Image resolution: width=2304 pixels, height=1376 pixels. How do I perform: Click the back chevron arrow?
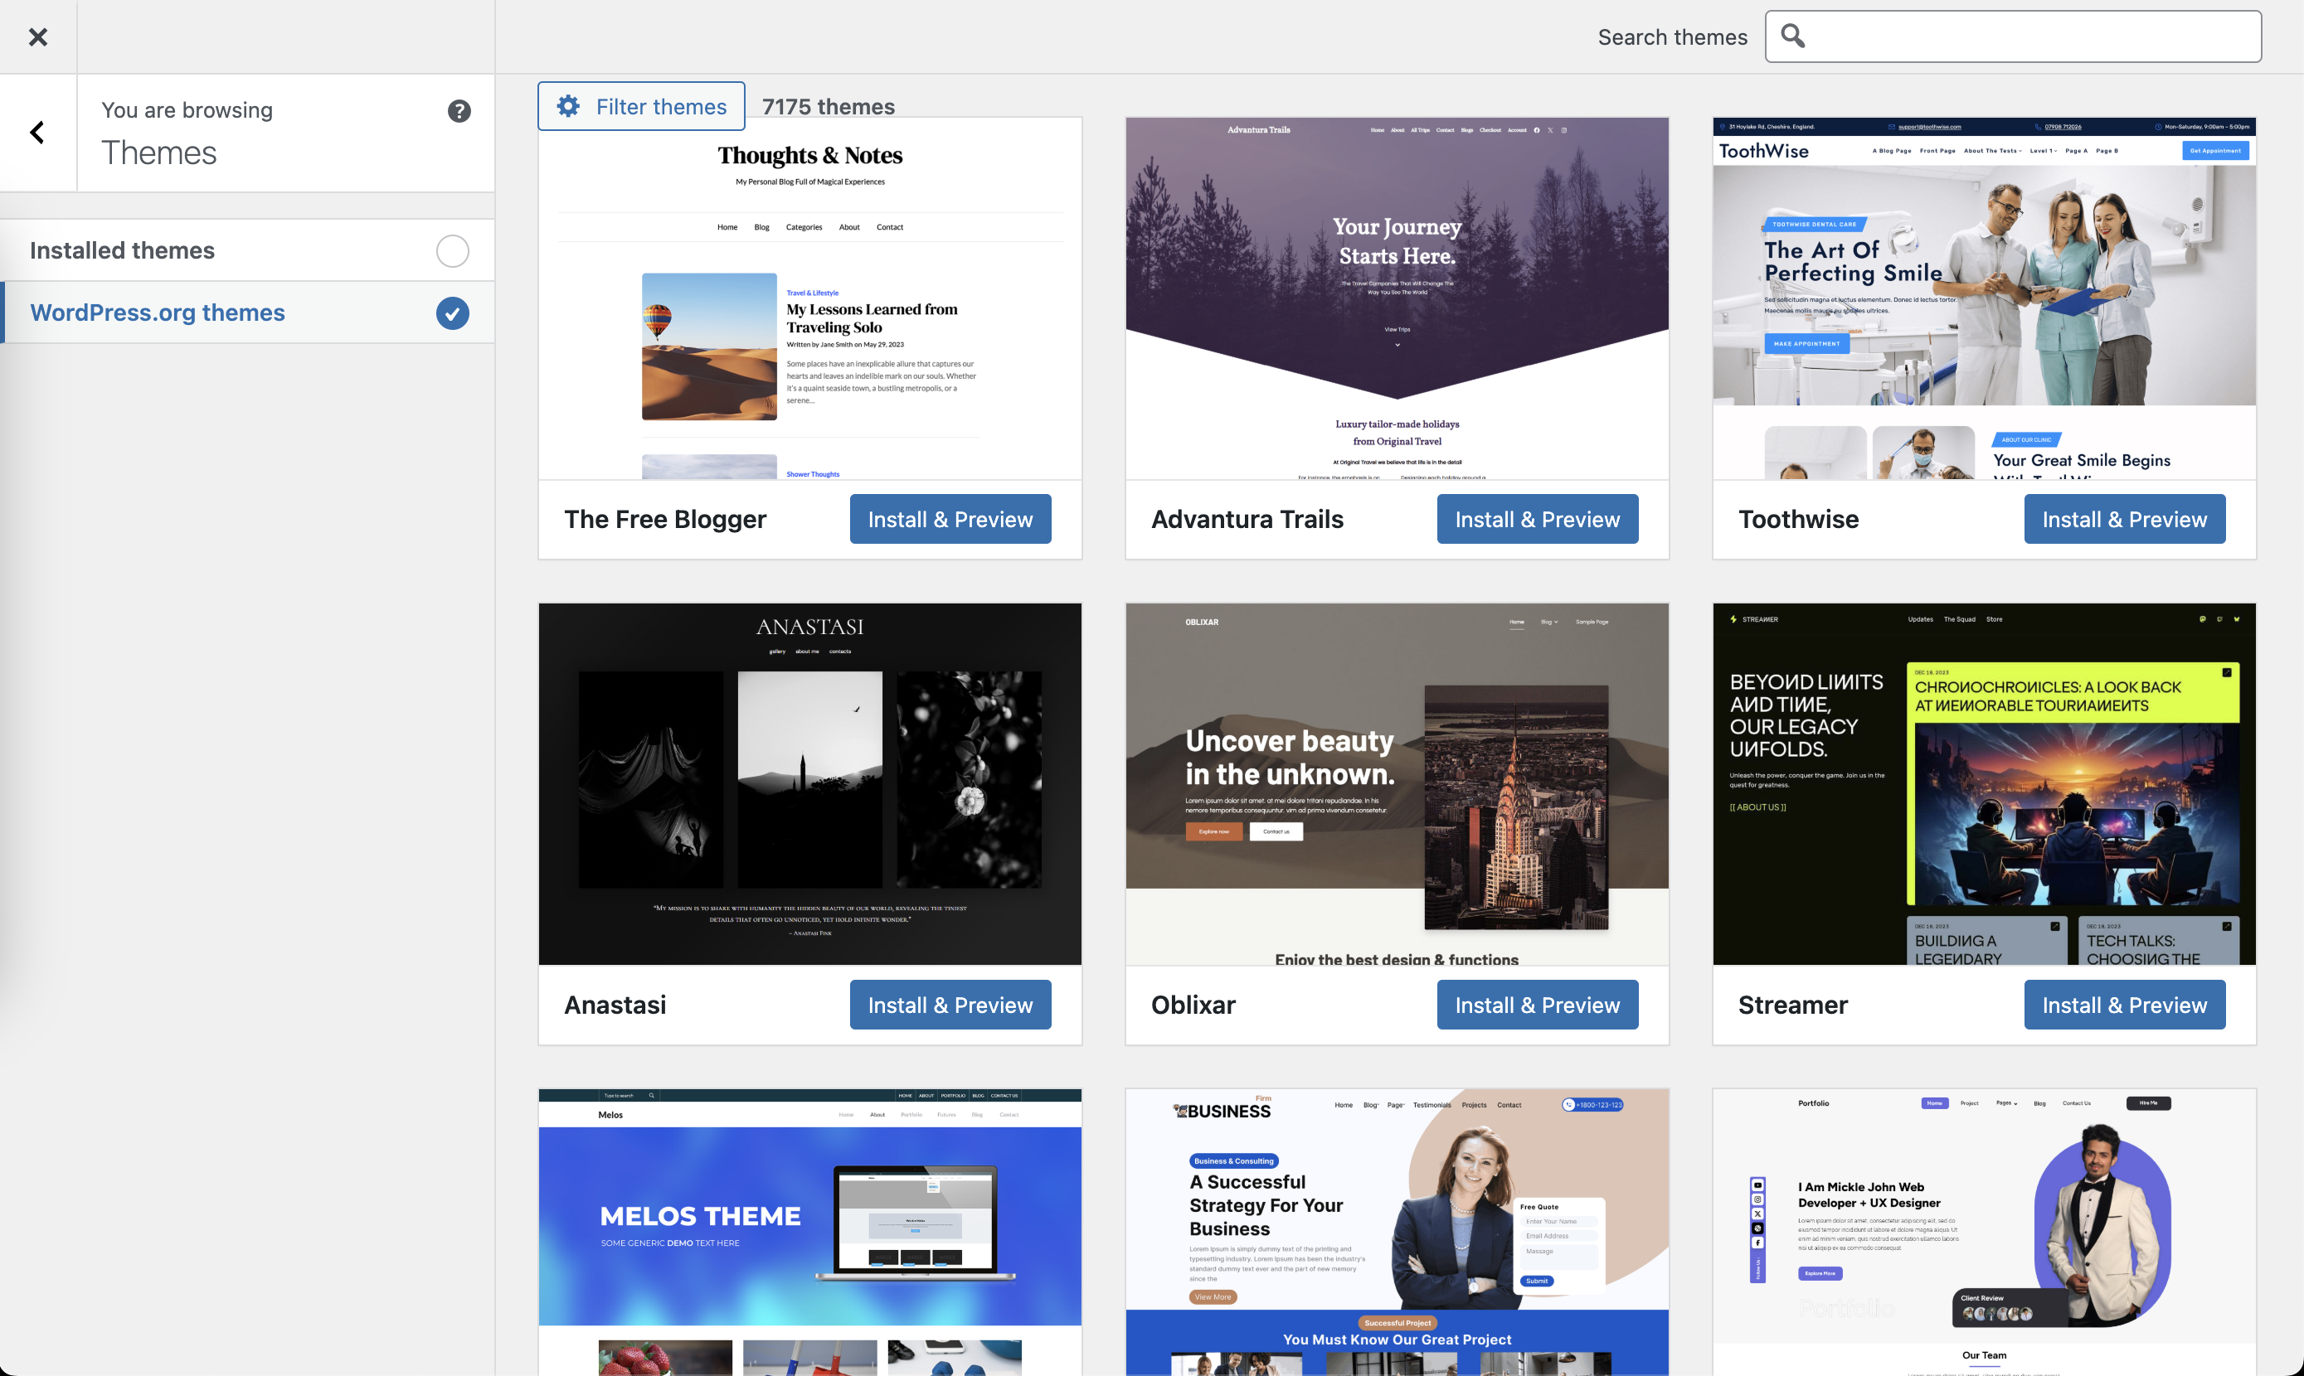point(37,133)
